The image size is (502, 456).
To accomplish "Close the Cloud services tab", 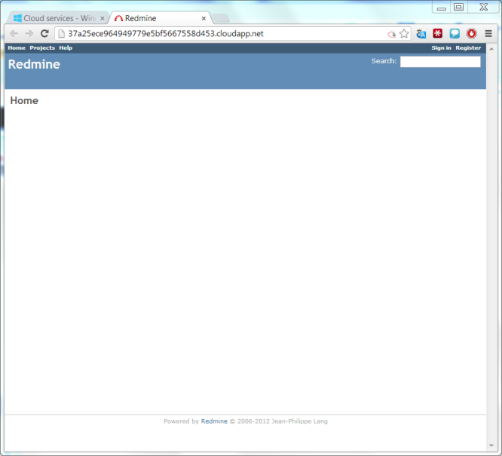I will pos(103,19).
